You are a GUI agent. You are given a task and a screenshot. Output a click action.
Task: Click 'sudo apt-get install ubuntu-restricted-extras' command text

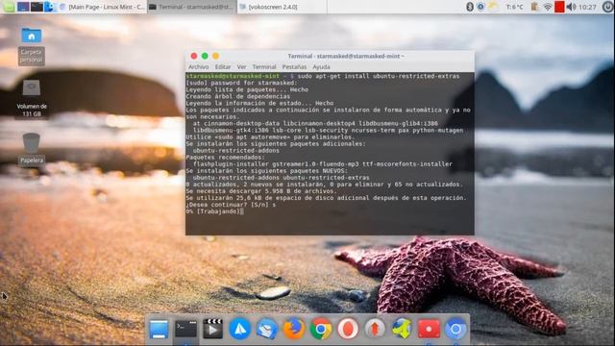[x=379, y=76]
